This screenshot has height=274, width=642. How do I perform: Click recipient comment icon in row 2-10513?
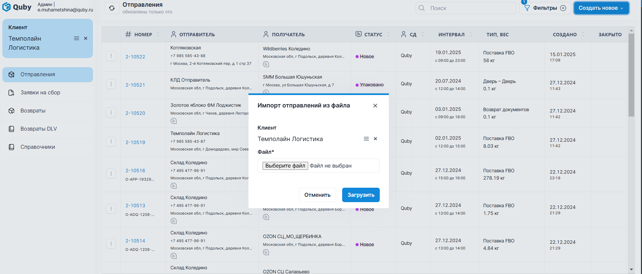pyautogui.click(x=266, y=217)
